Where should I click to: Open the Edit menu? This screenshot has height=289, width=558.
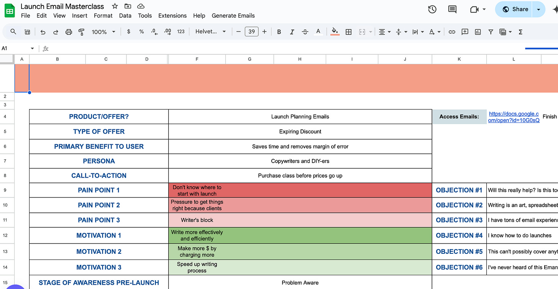pos(42,16)
